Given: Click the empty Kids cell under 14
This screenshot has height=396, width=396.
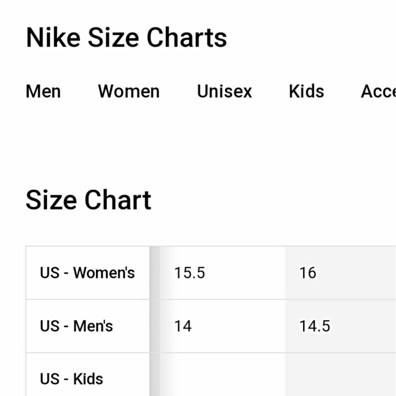Looking at the screenshot, I should [x=223, y=374].
